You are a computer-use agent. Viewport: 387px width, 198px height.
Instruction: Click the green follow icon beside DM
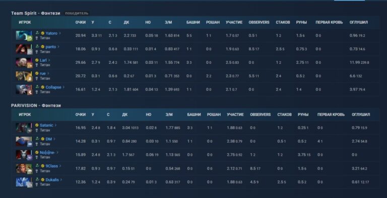tap(37, 139)
